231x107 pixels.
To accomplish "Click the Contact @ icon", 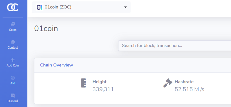I will tap(13, 42).
